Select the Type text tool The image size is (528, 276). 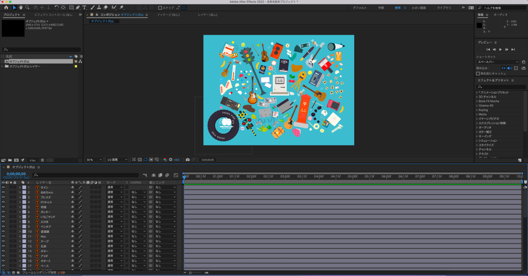tap(84, 8)
